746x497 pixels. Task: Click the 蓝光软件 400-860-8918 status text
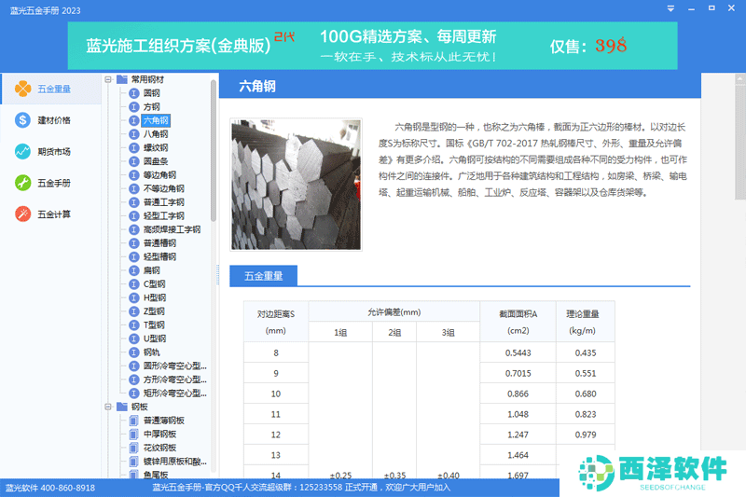50,488
